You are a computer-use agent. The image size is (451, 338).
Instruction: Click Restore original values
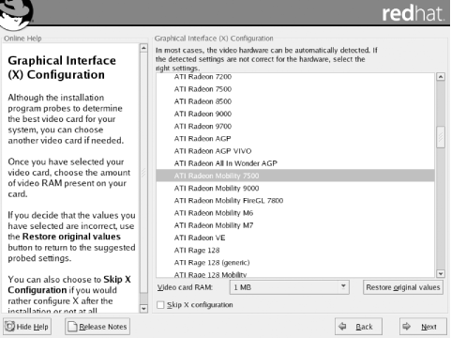pyautogui.click(x=403, y=287)
